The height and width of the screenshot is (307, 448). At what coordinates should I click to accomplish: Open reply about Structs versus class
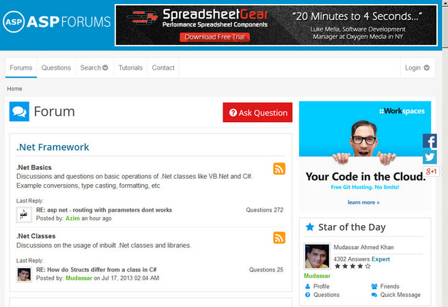[x=96, y=269]
